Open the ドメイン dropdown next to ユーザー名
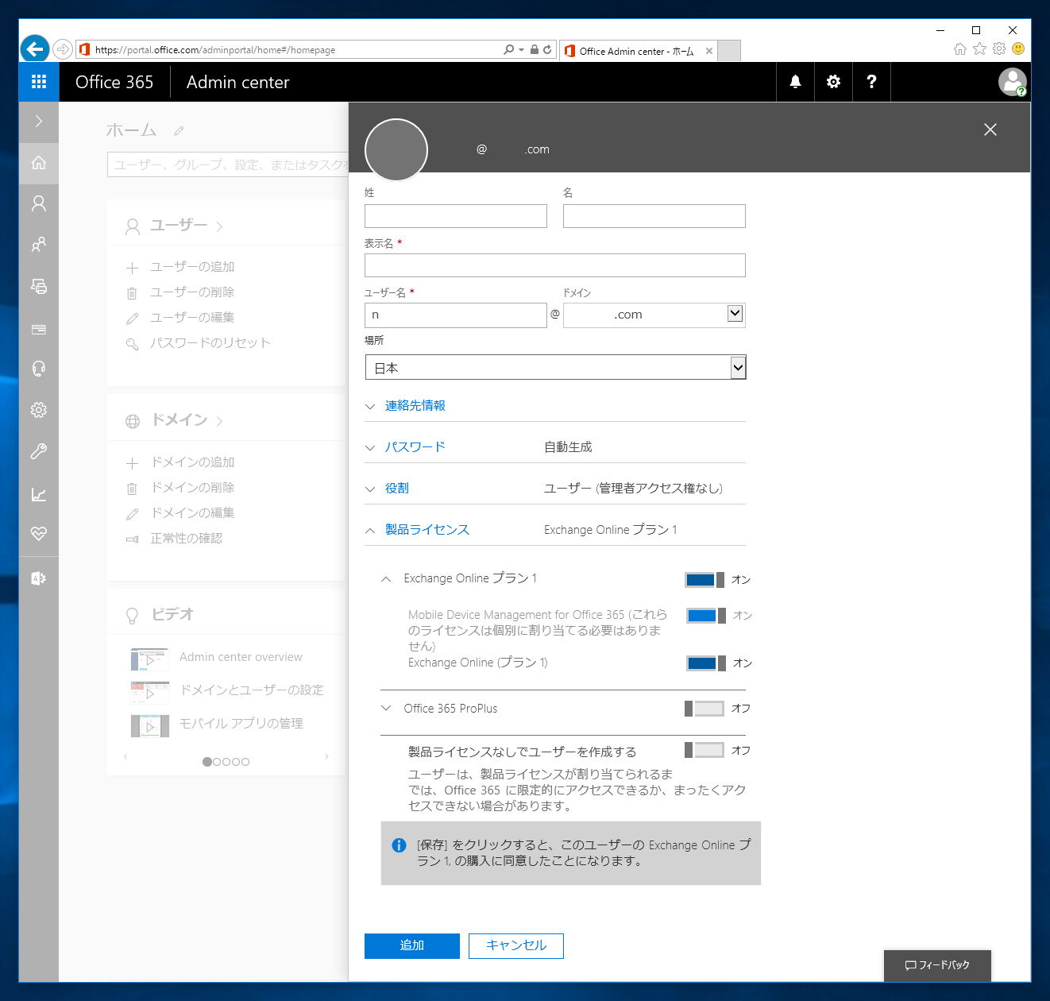Viewport: 1050px width, 1001px height. point(734,314)
